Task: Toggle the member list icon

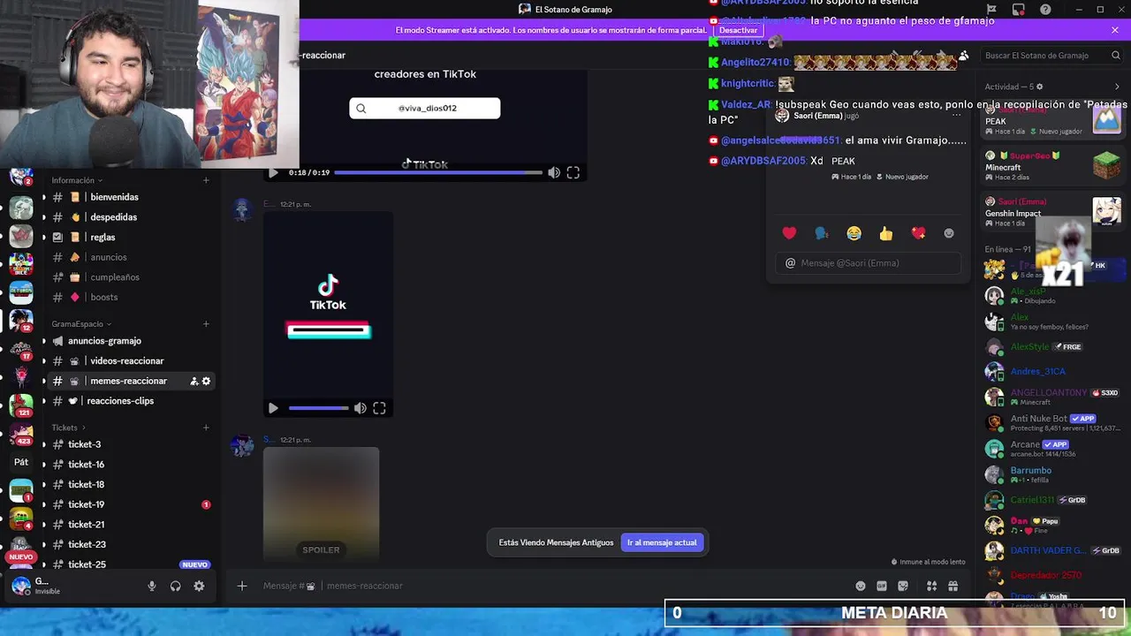Action: (964, 55)
